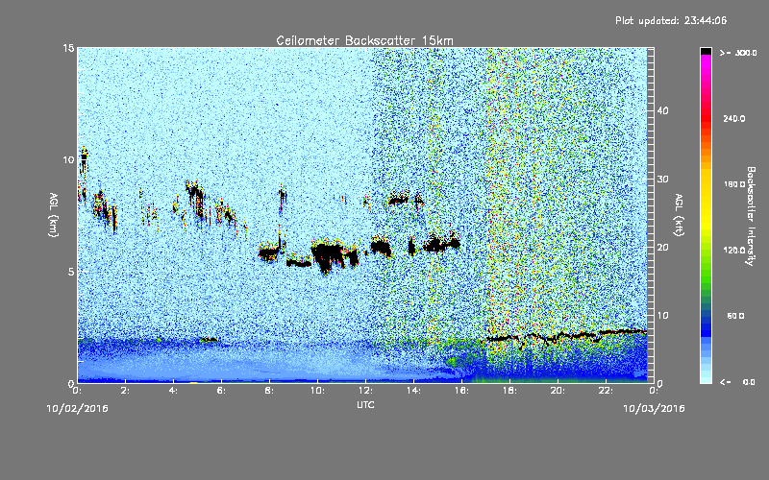Select the '240.0' colorbar value
769x480 pixels.
(733, 119)
